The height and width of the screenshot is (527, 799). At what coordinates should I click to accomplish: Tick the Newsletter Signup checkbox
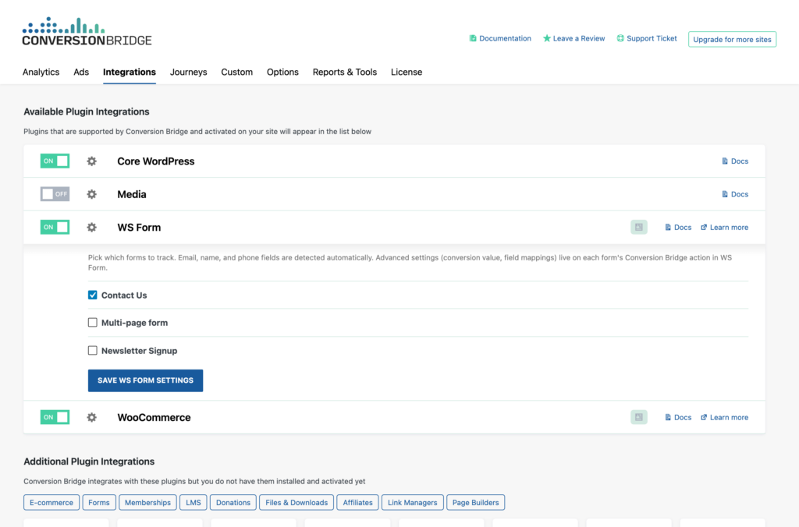(92, 350)
